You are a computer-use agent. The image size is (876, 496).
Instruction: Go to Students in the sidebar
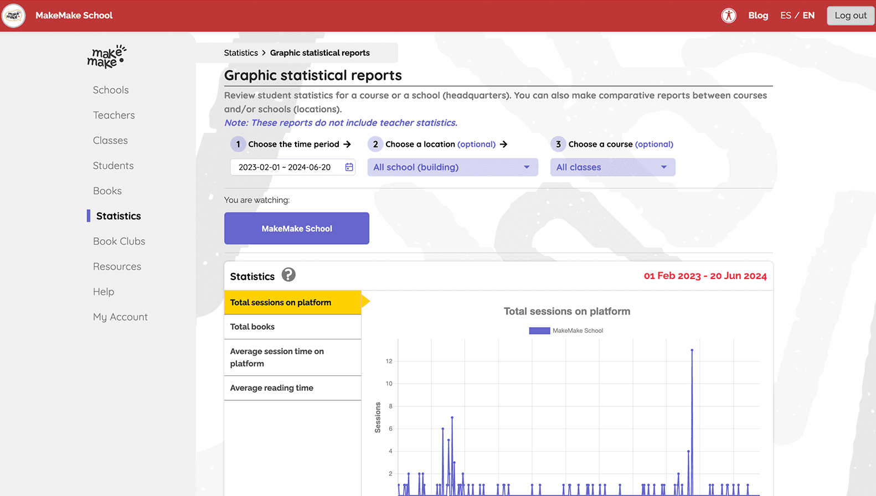(114, 166)
